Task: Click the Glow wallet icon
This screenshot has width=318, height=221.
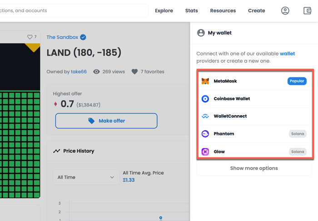Action: click(205, 152)
